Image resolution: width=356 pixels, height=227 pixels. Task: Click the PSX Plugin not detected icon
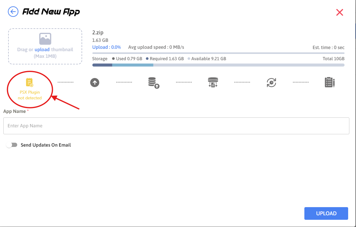coord(30,82)
